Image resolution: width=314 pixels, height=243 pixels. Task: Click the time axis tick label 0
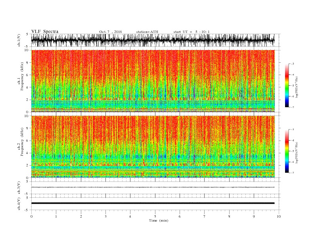(31, 216)
